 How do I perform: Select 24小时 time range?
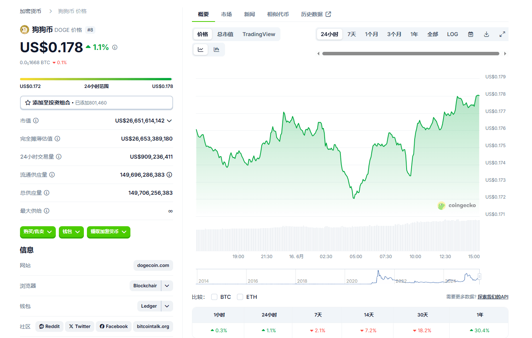(x=329, y=34)
